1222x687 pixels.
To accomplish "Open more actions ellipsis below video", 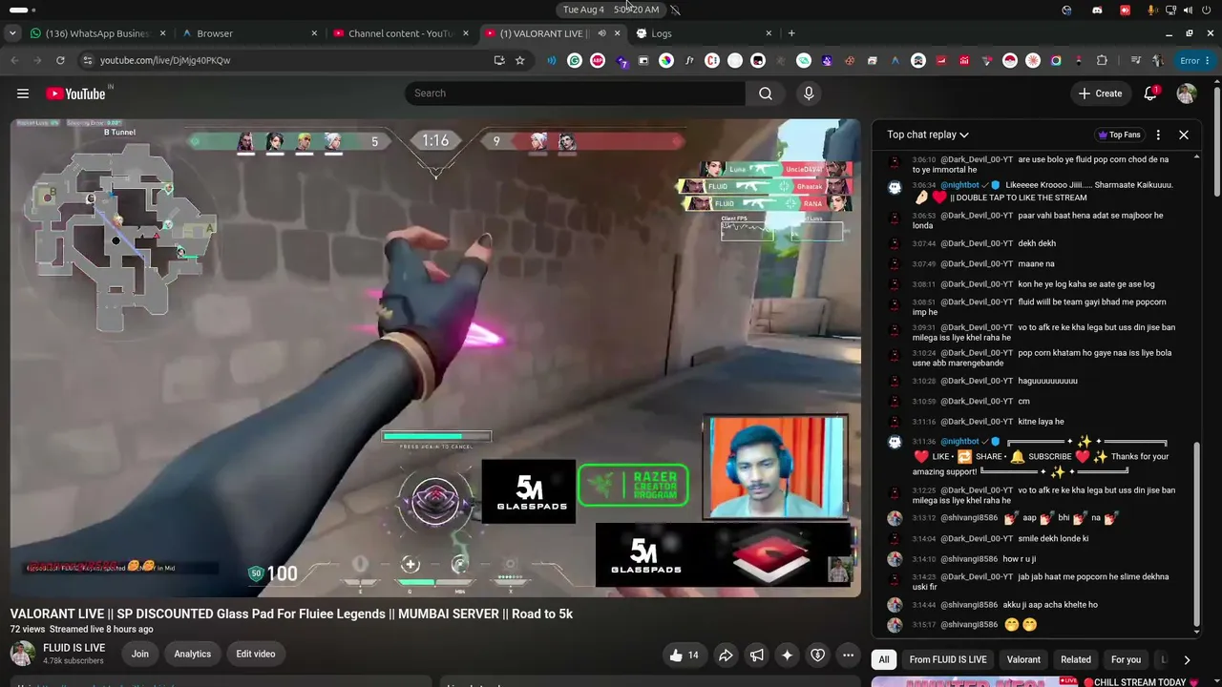I will click(x=848, y=655).
